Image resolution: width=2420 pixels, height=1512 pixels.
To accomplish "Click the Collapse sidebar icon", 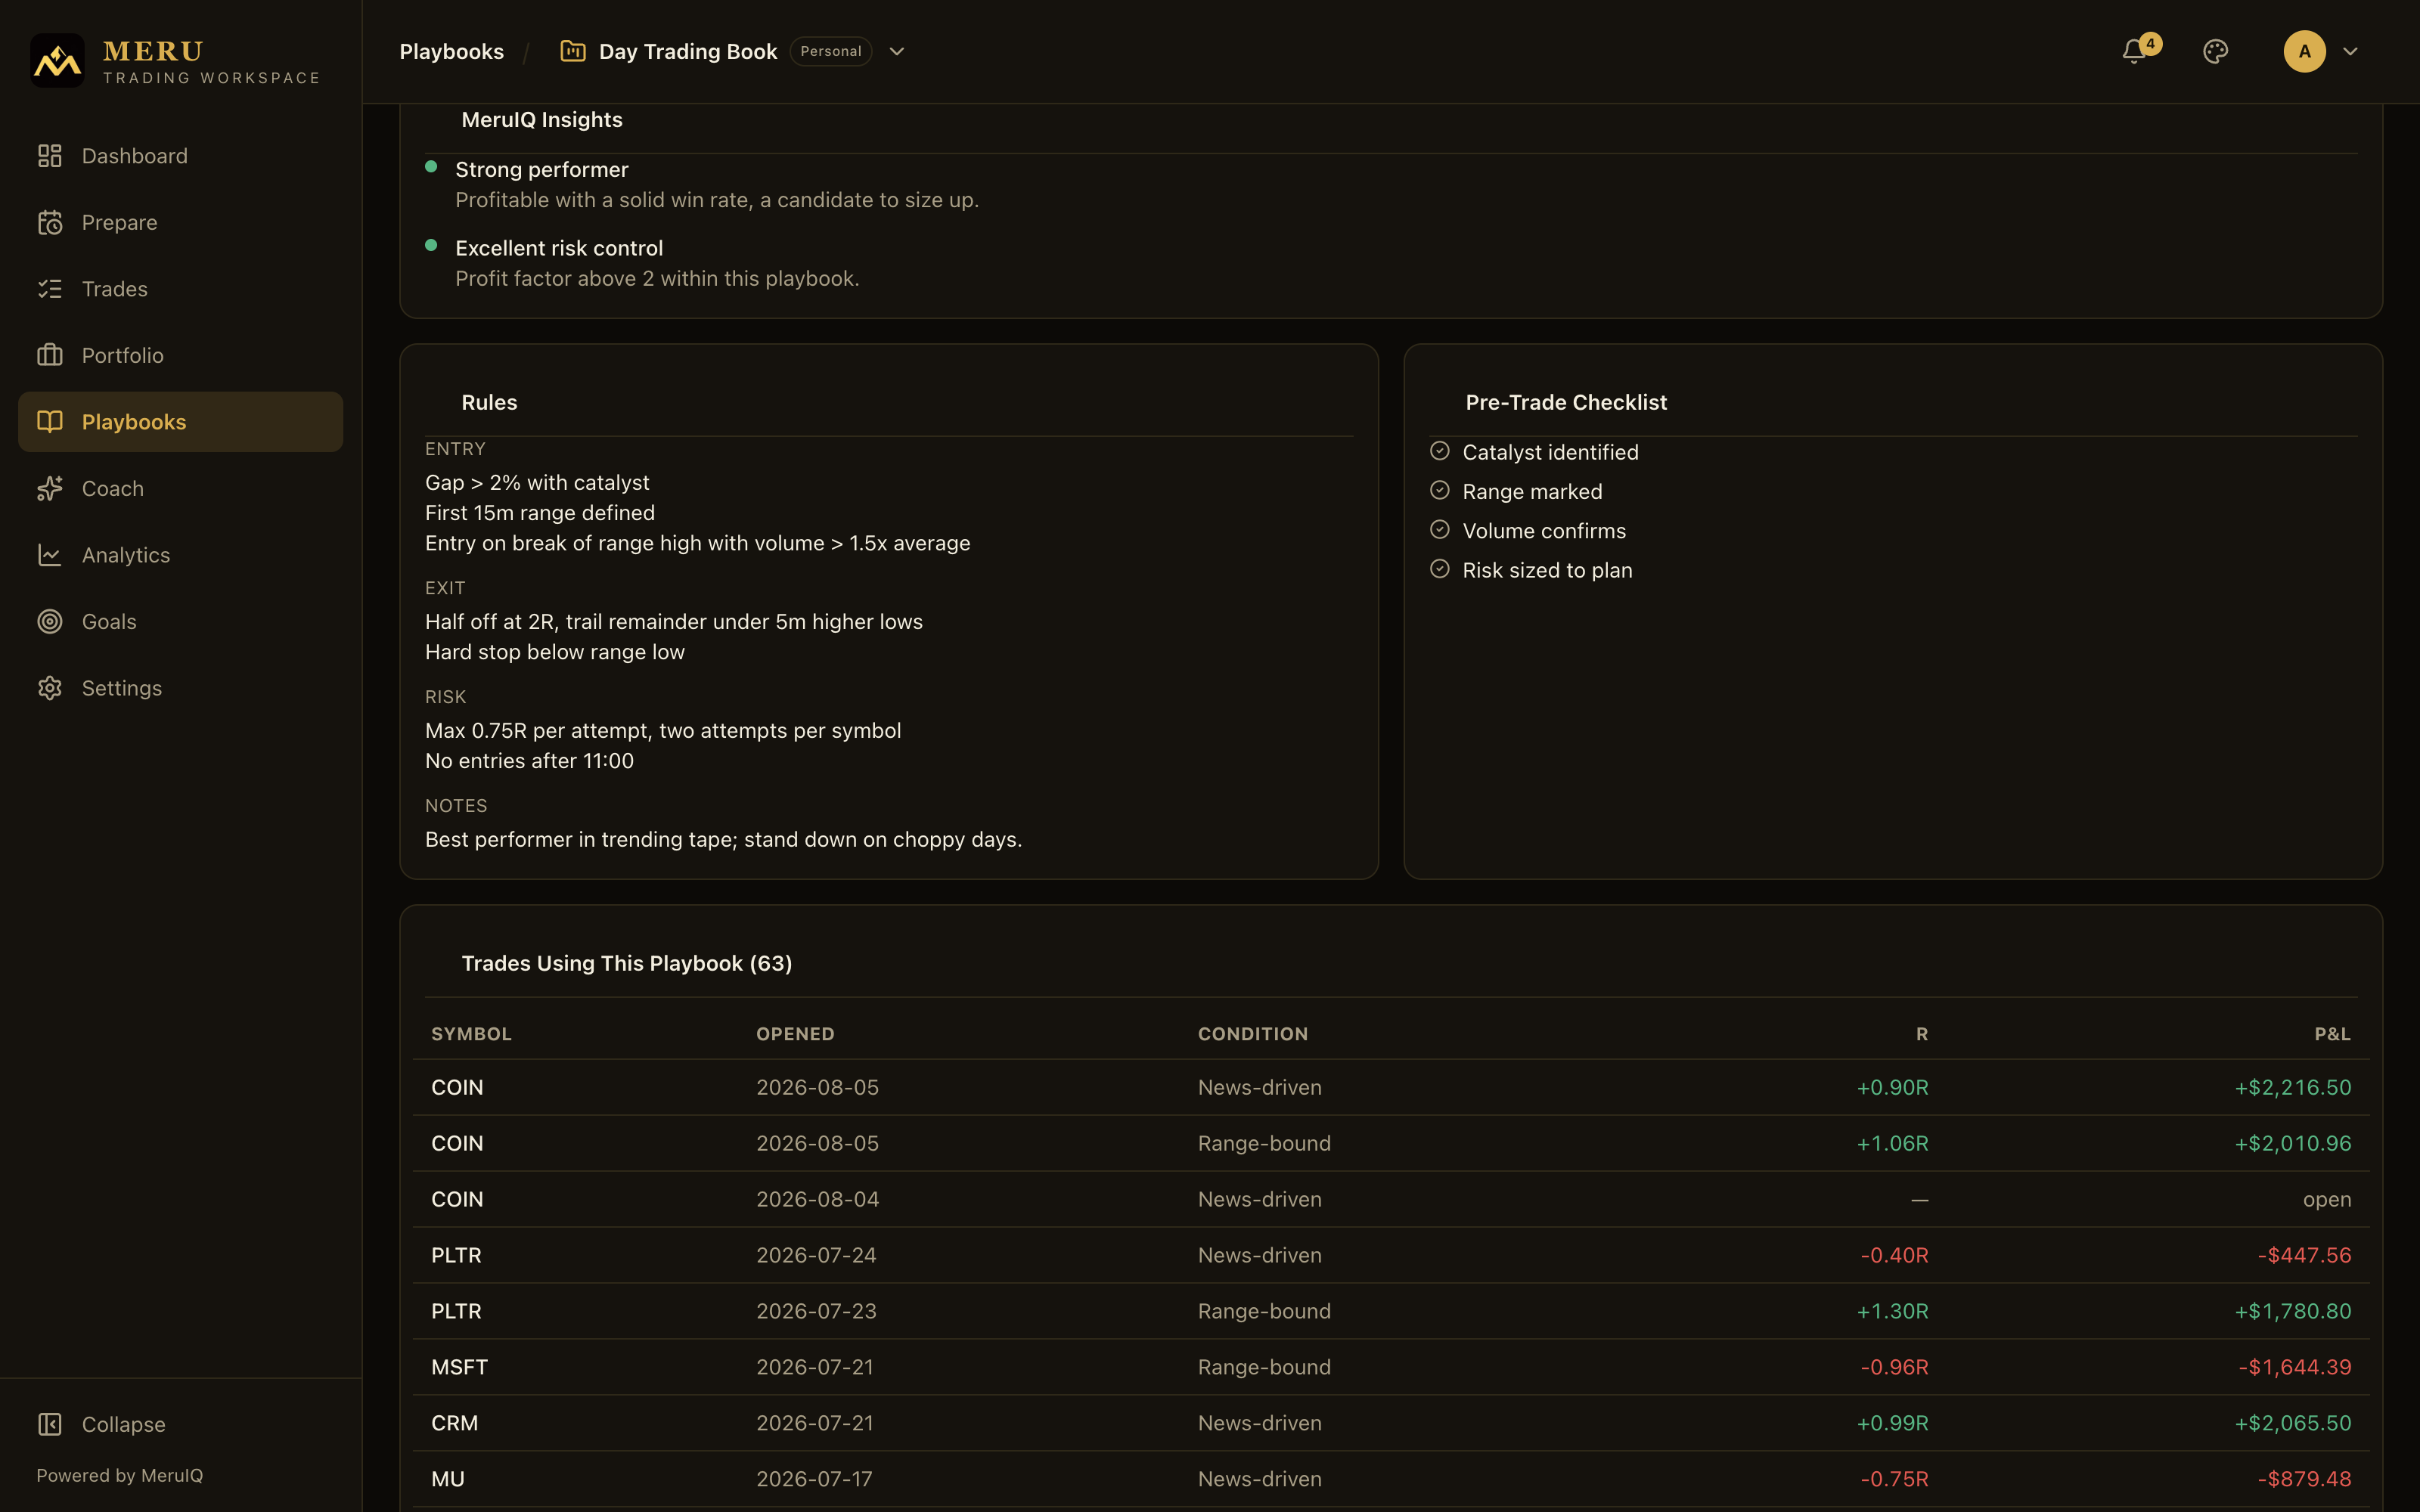I will pyautogui.click(x=50, y=1424).
